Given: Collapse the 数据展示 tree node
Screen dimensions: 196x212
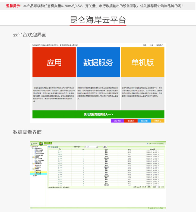Looking at the screenshot, I should pos(32,169).
